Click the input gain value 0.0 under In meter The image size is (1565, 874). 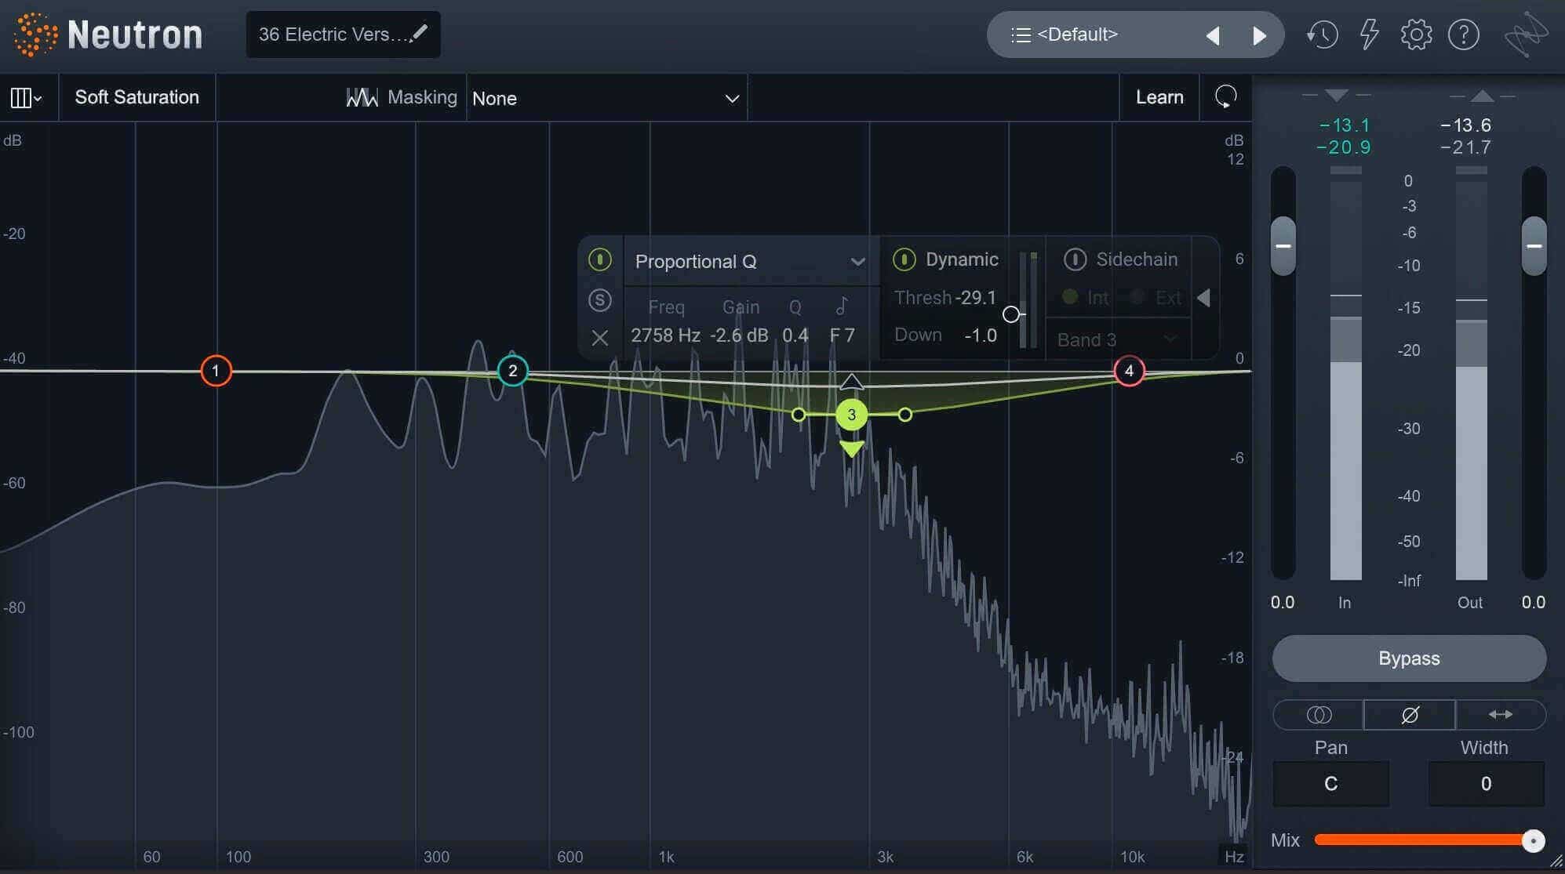pos(1283,603)
